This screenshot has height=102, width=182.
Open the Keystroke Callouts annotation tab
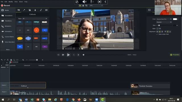pyautogui.click(x=46, y=10)
